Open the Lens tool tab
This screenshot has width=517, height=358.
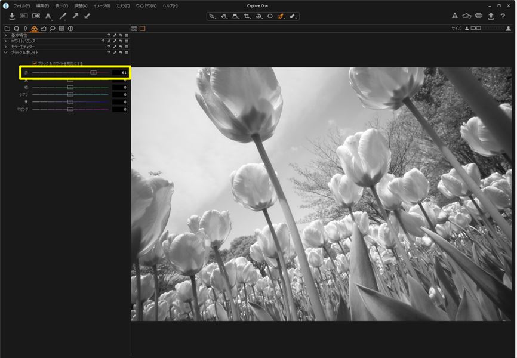coord(26,29)
